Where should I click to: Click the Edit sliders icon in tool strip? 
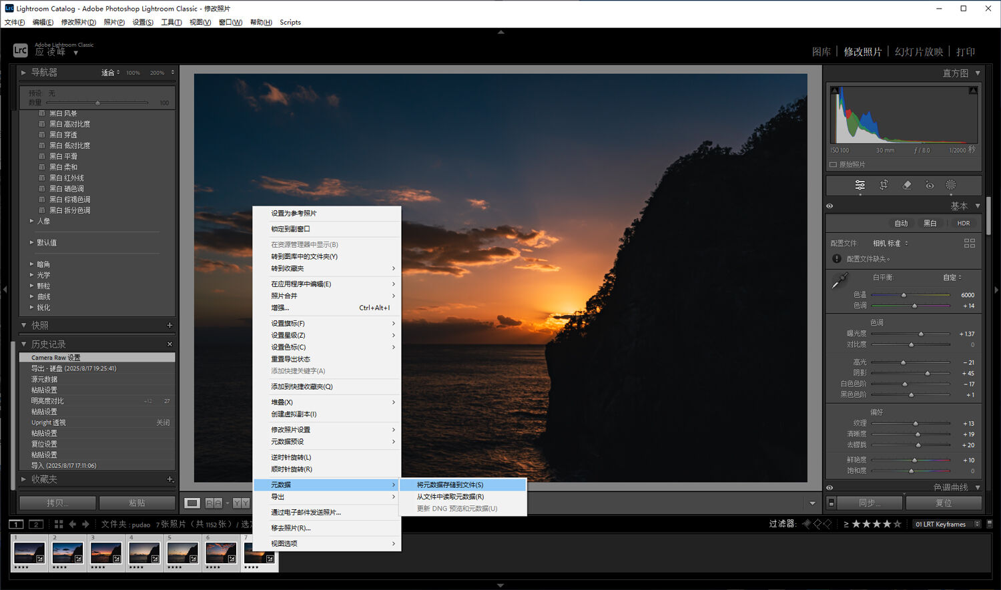pyautogui.click(x=860, y=185)
